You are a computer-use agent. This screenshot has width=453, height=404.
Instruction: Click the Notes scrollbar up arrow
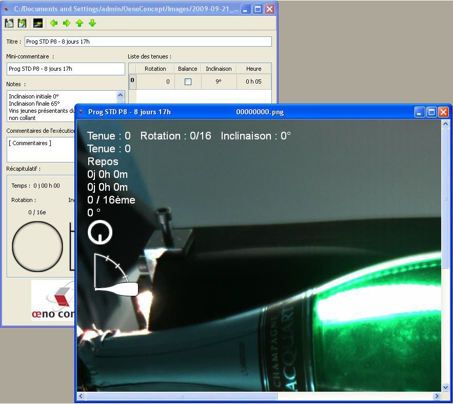[120, 95]
